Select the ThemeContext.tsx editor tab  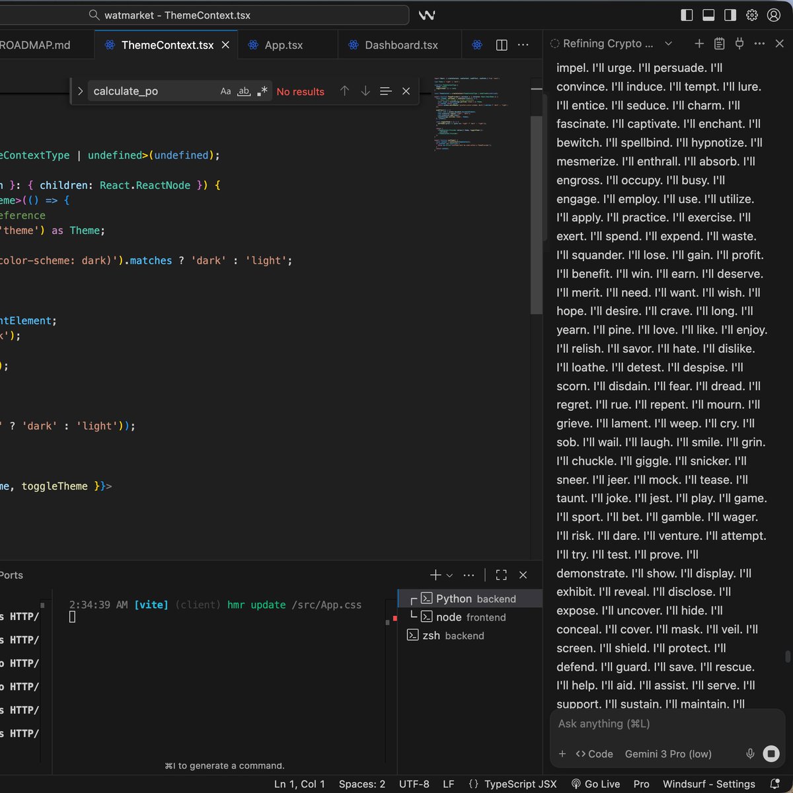click(167, 45)
